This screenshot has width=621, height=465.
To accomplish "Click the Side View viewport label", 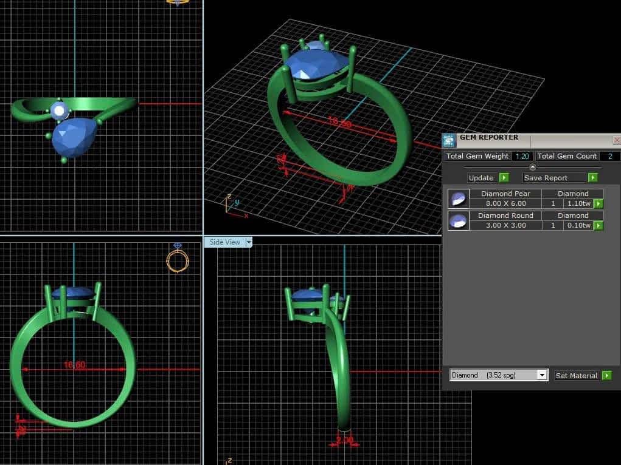I will coord(224,242).
